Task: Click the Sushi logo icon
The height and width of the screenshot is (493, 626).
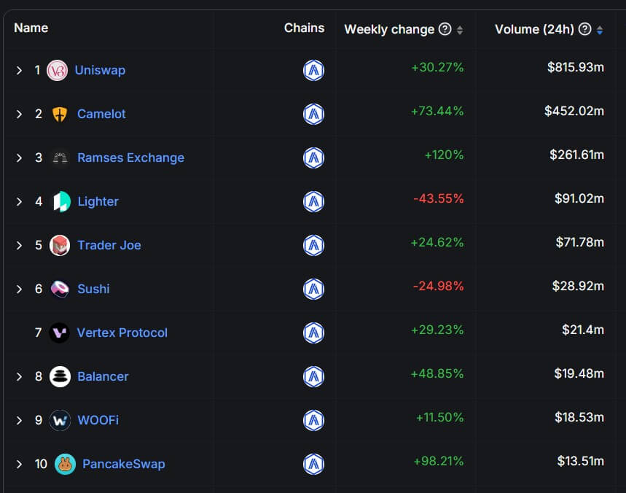Action: point(60,289)
